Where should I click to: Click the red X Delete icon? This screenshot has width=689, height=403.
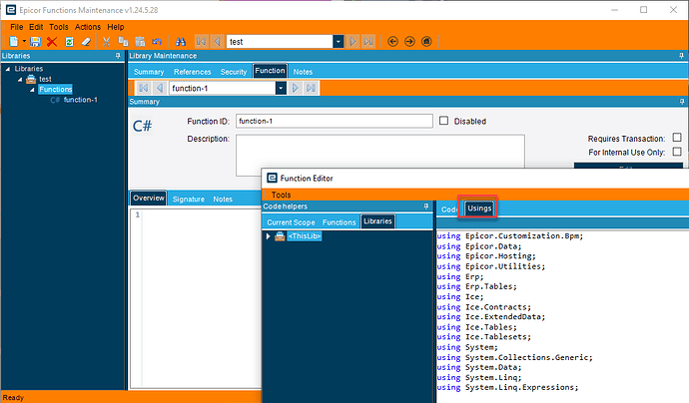[52, 42]
